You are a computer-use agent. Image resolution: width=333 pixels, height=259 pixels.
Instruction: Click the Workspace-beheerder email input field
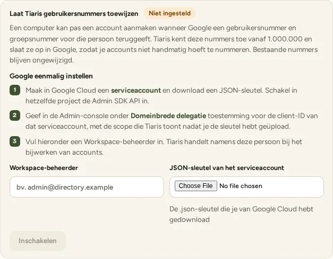pyautogui.click(x=87, y=187)
